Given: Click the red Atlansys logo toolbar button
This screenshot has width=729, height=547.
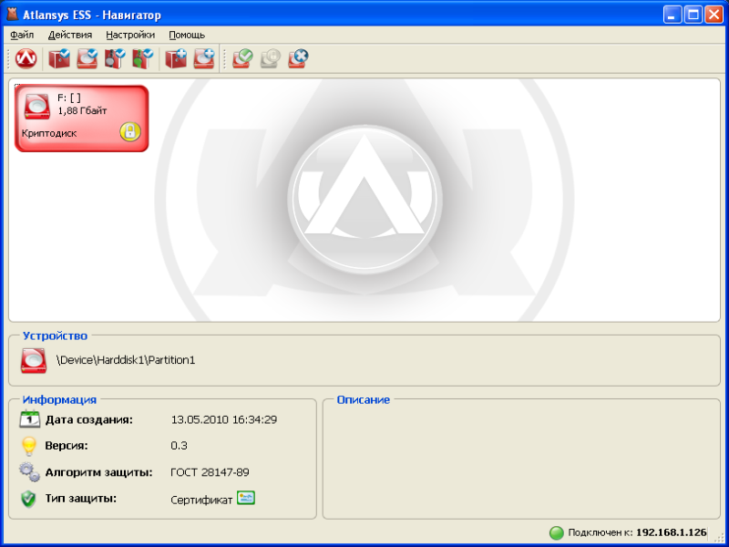Looking at the screenshot, I should pos(26,58).
